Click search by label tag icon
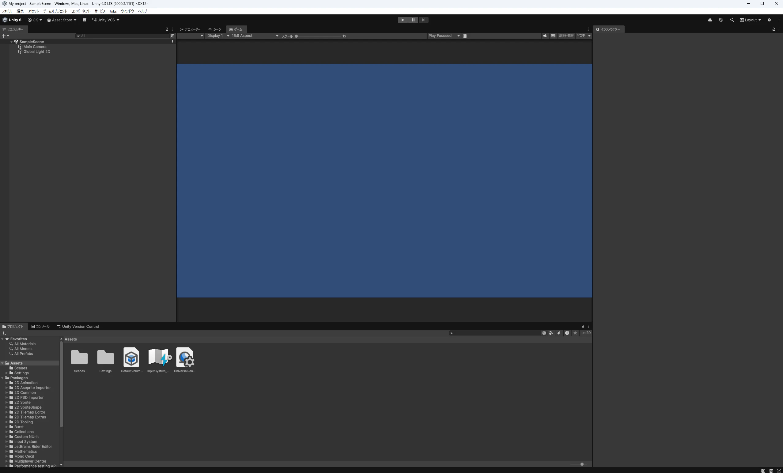The image size is (783, 473). (559, 333)
